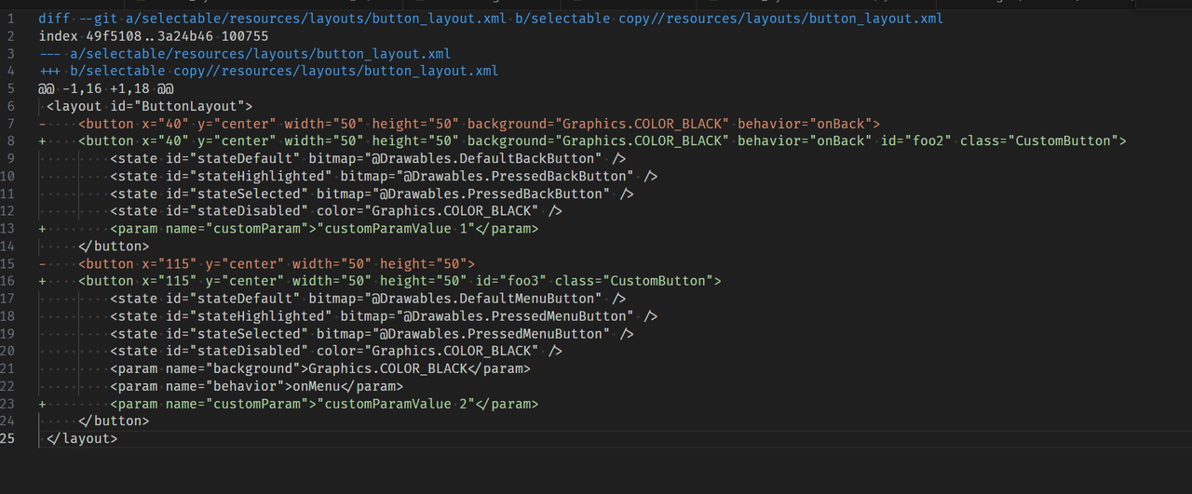Click the id="foo3" attribute text
The width and height of the screenshot is (1192, 494).
click(510, 280)
